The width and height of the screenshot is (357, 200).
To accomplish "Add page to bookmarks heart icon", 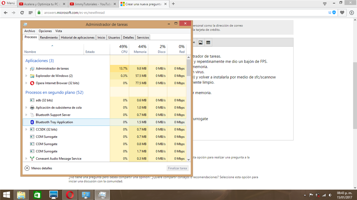I will (x=342, y=13).
